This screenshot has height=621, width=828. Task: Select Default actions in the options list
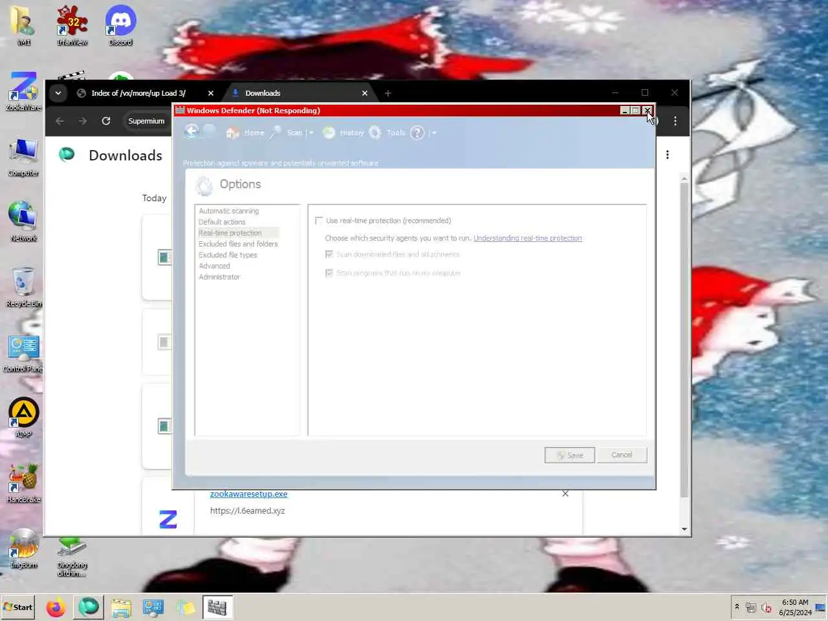click(222, 222)
